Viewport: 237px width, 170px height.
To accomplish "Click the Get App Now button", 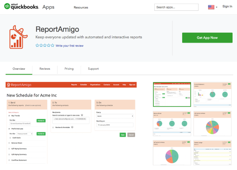I will click(207, 38).
